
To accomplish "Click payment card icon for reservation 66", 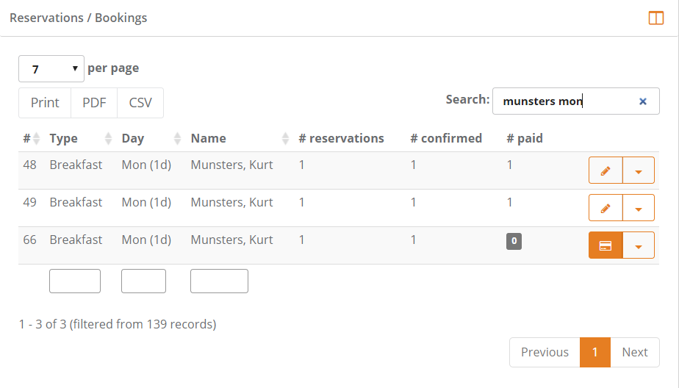I will click(606, 245).
